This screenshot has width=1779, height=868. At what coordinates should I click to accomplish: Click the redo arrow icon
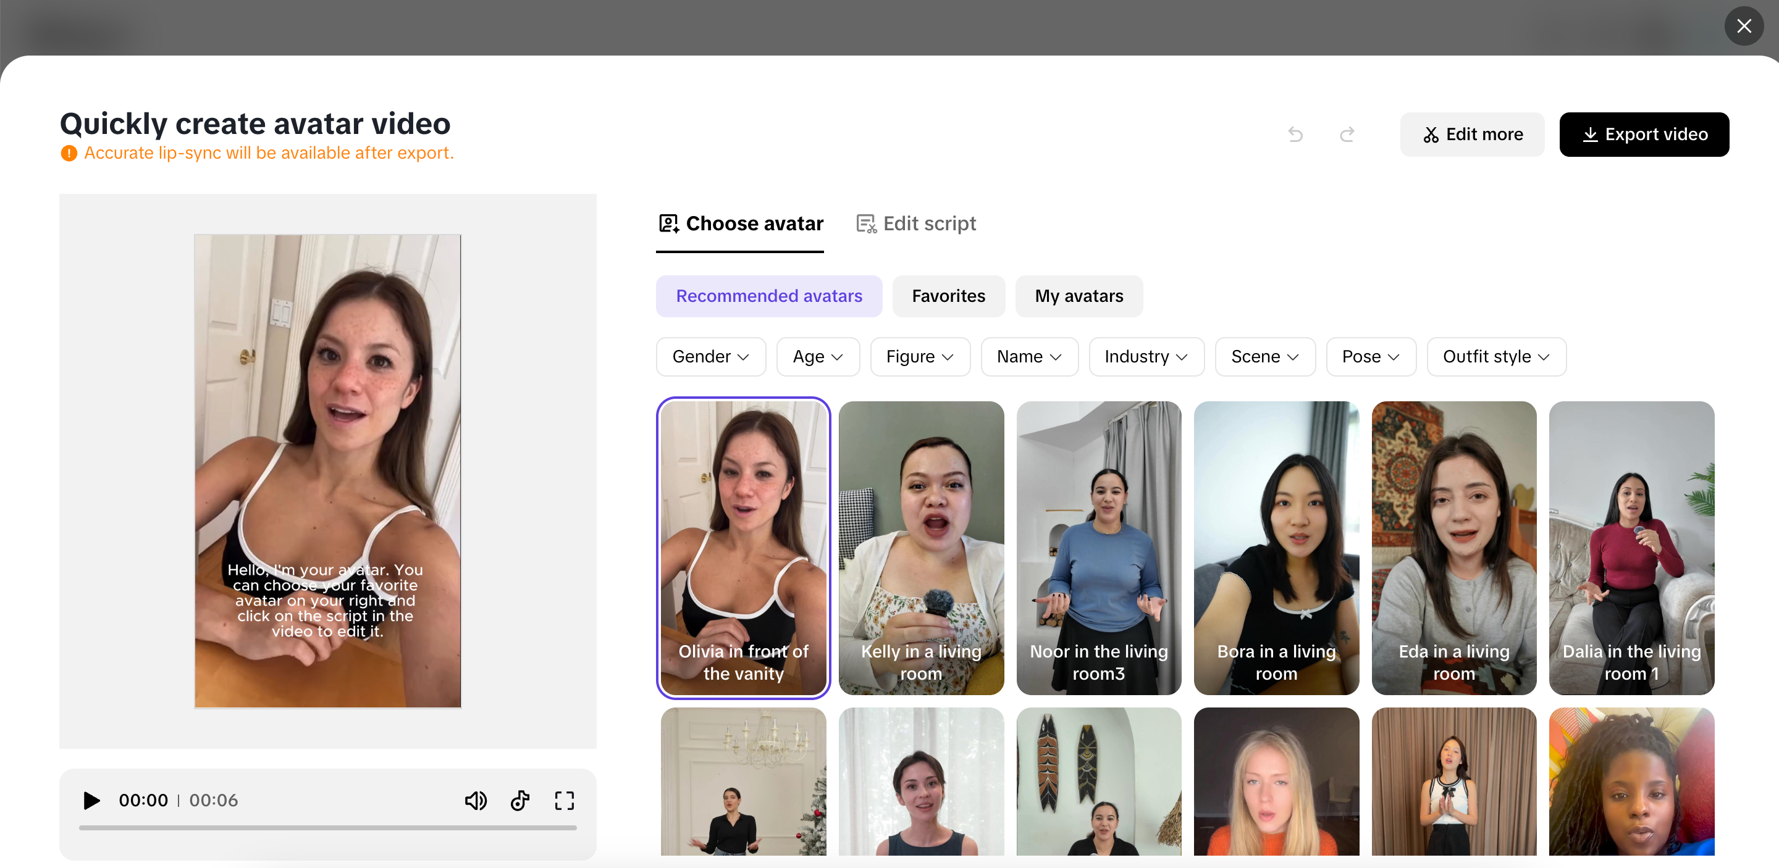pyautogui.click(x=1347, y=135)
